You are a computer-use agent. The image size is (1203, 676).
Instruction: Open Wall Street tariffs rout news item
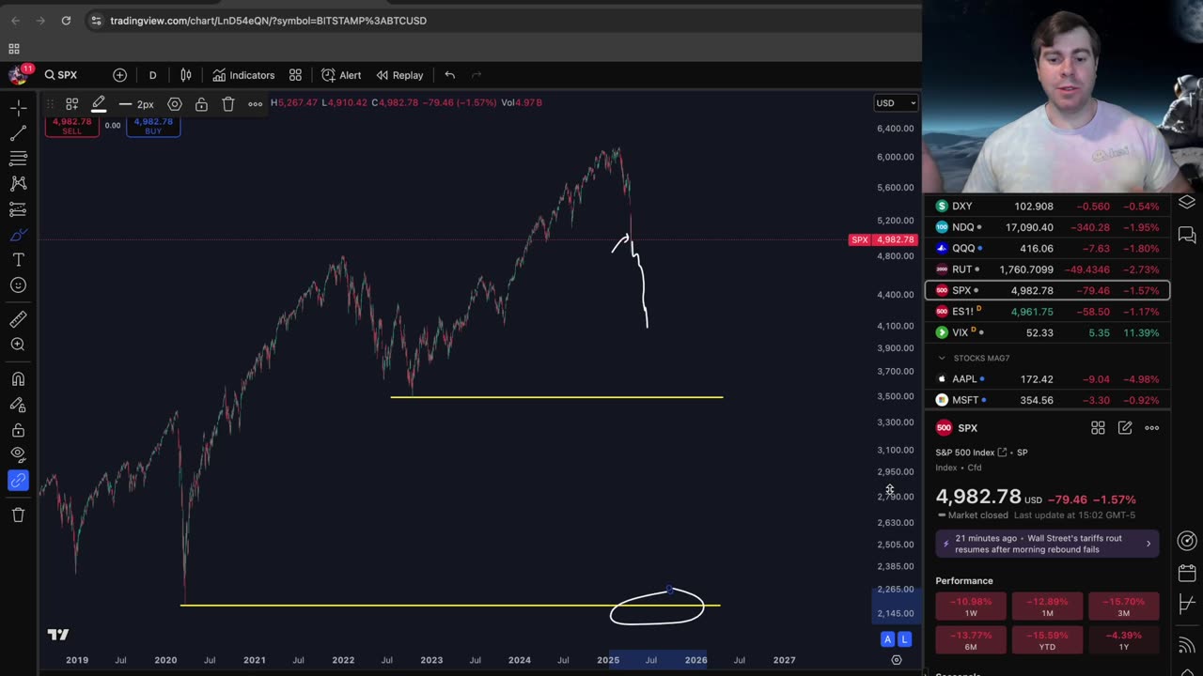(1047, 544)
